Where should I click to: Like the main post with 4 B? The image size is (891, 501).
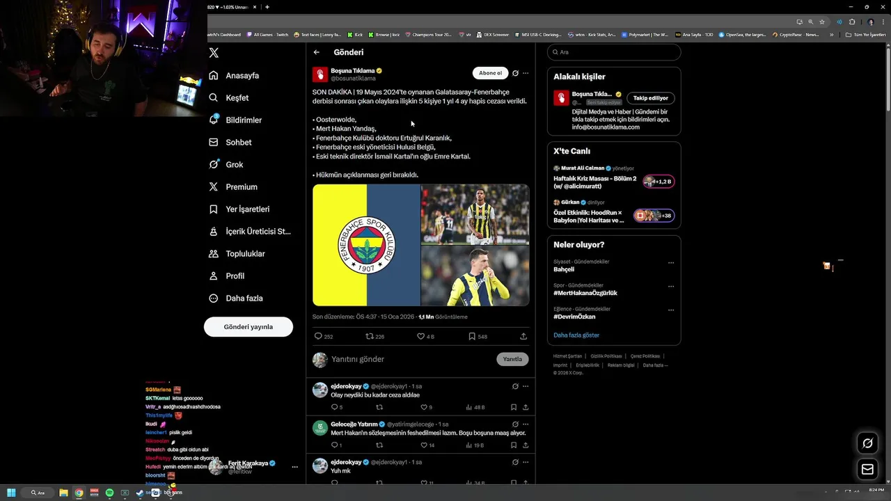(425, 336)
